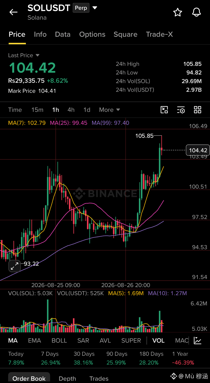210x383 pixels.
Task: Toggle EMA indicator
Action: 34,341
